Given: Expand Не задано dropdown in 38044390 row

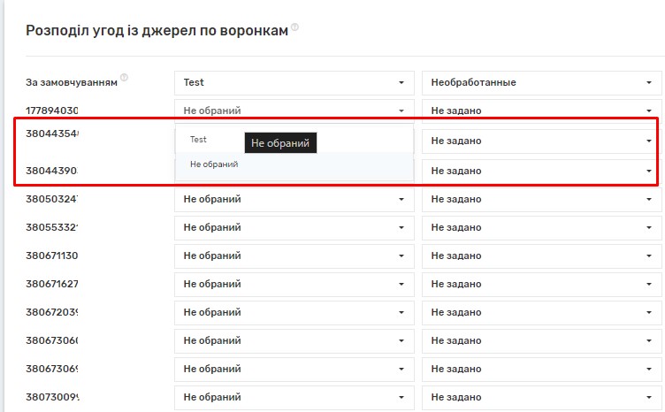Looking at the screenshot, I should 541,171.
